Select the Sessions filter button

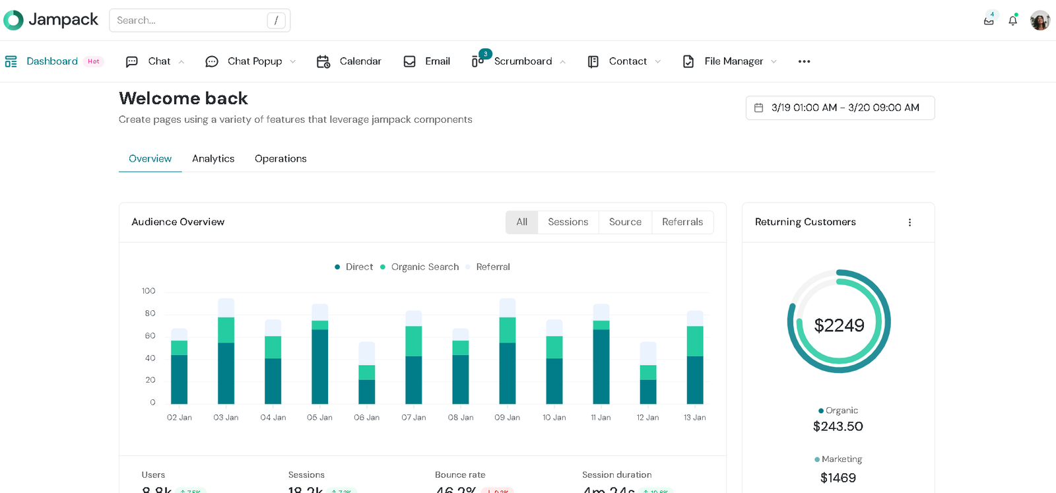(x=568, y=222)
